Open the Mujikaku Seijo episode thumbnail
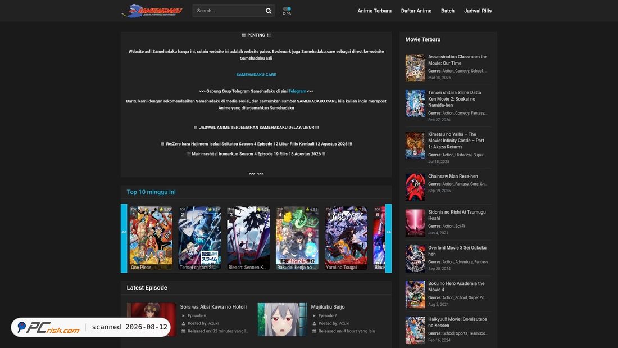The image size is (618, 348). (x=282, y=319)
